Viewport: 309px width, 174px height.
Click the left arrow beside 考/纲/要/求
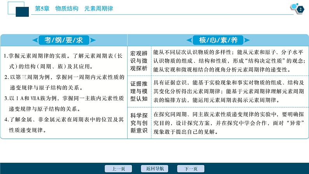[35, 40]
